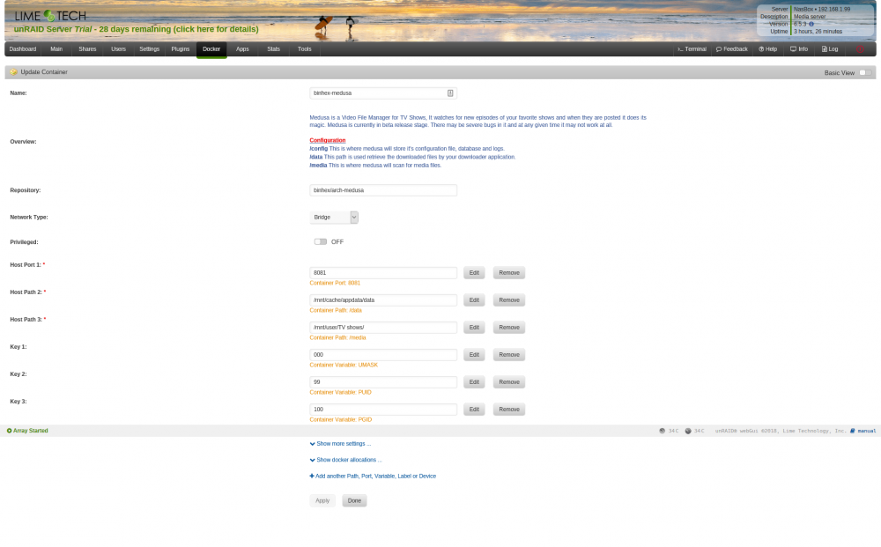The width and height of the screenshot is (881, 547).
Task: Click the Key 1 field showing 000
Action: tap(383, 355)
